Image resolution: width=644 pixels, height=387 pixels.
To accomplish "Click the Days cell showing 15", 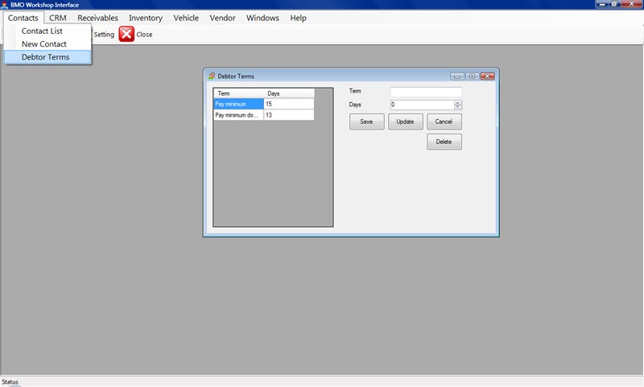I will 289,104.
